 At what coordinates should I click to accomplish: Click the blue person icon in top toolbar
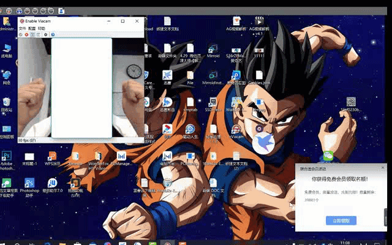(x=61, y=11)
